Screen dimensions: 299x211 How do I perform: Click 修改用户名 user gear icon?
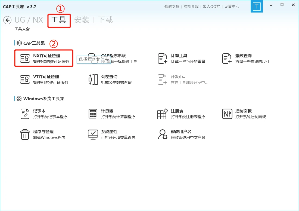[x=163, y=134]
